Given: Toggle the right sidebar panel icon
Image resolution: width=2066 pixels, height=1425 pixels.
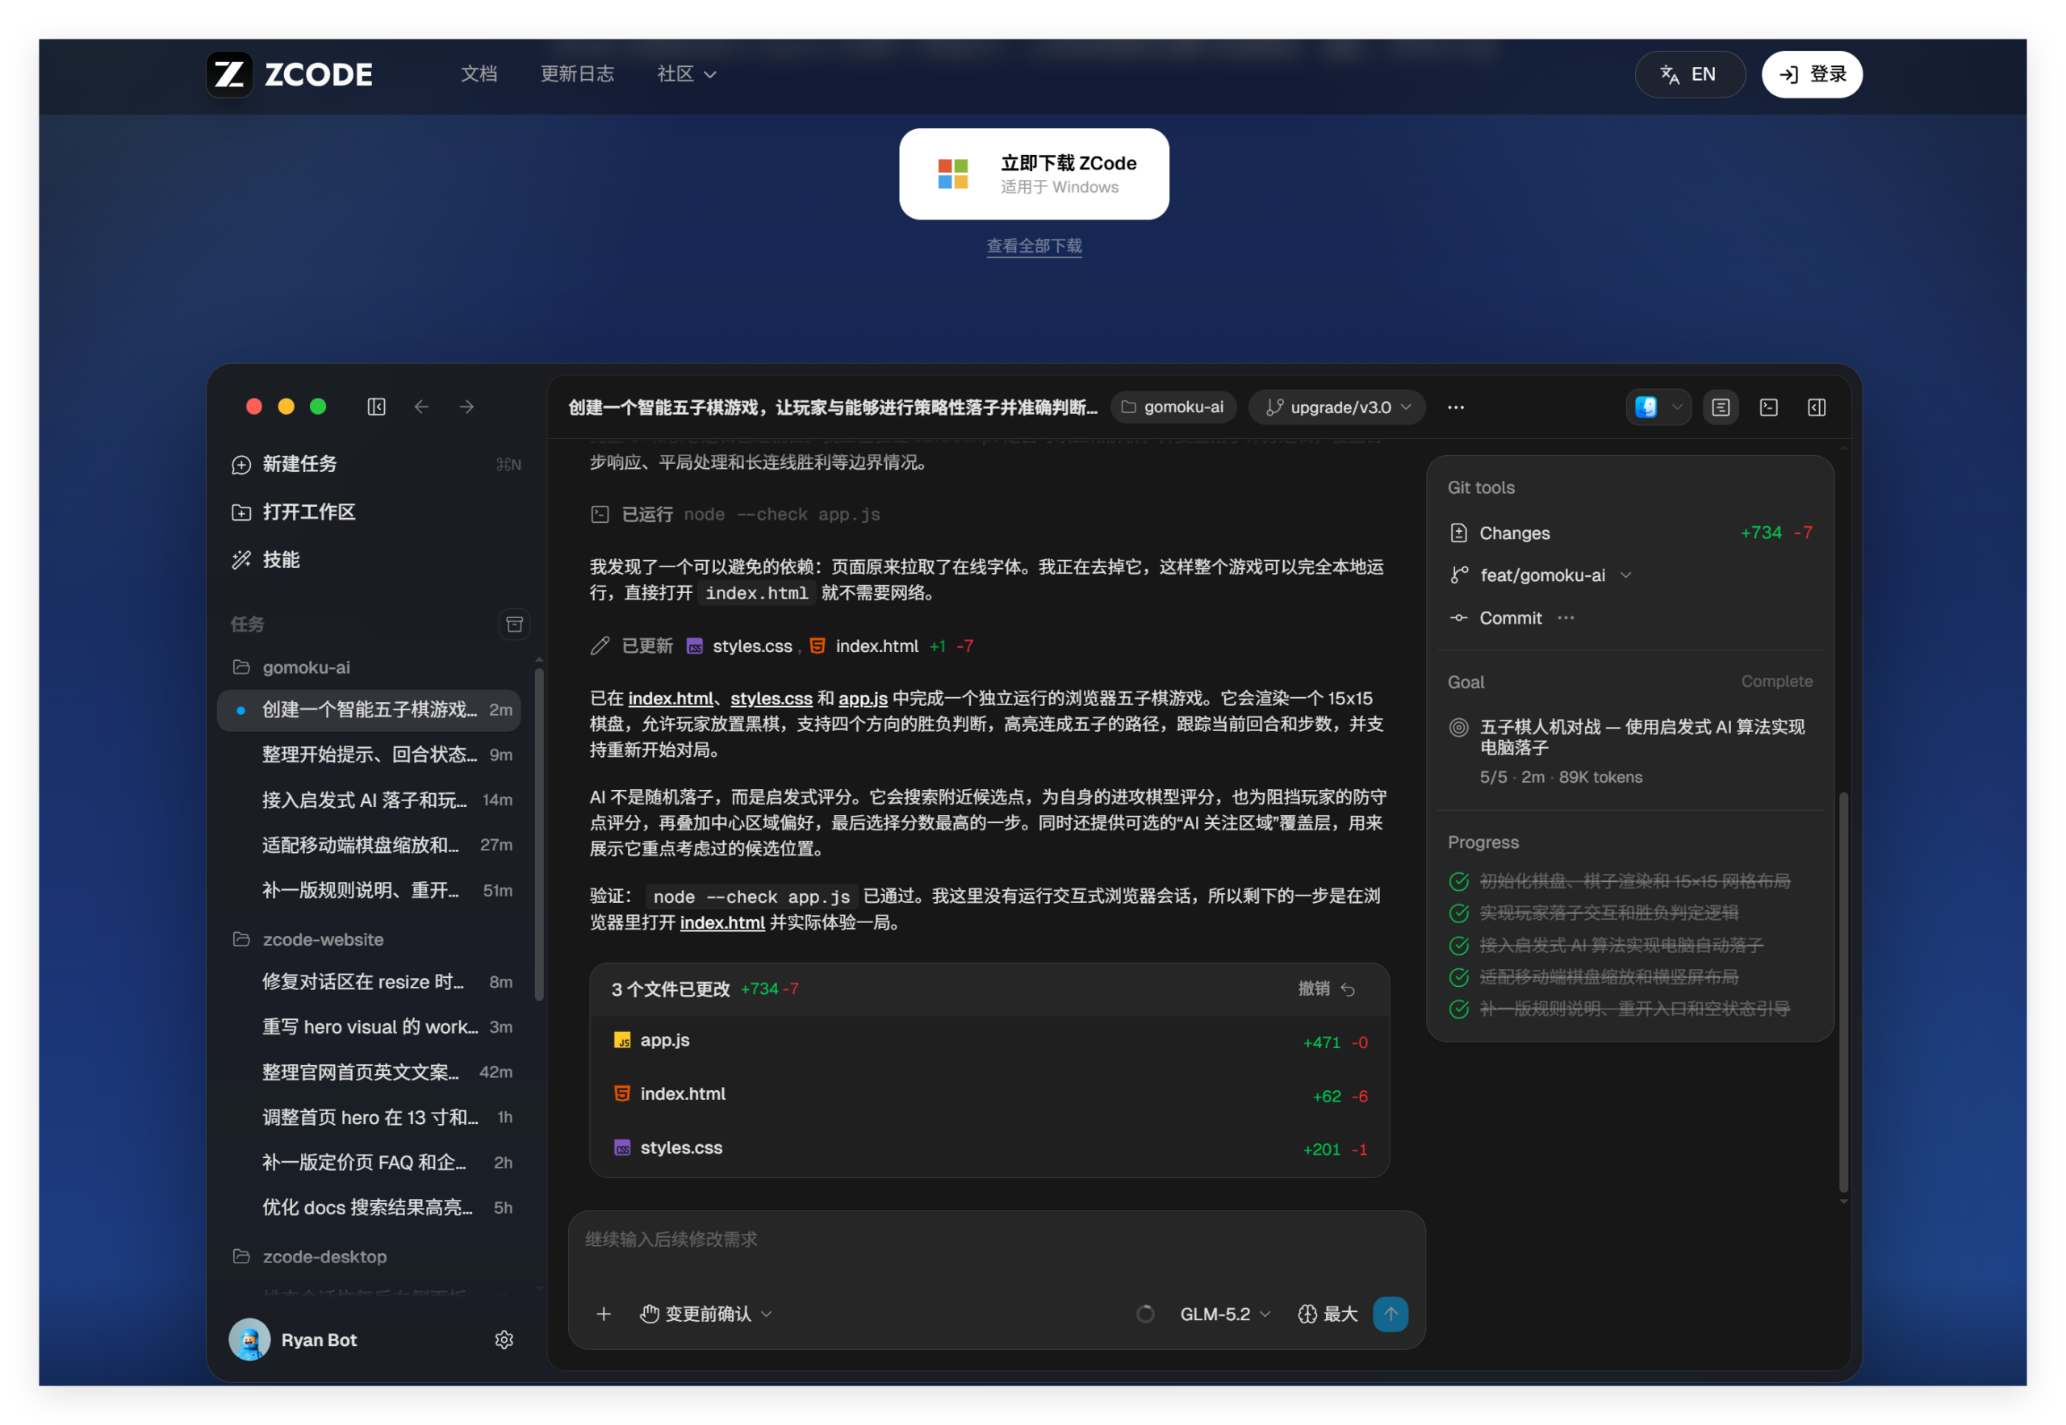Looking at the screenshot, I should coord(1816,407).
